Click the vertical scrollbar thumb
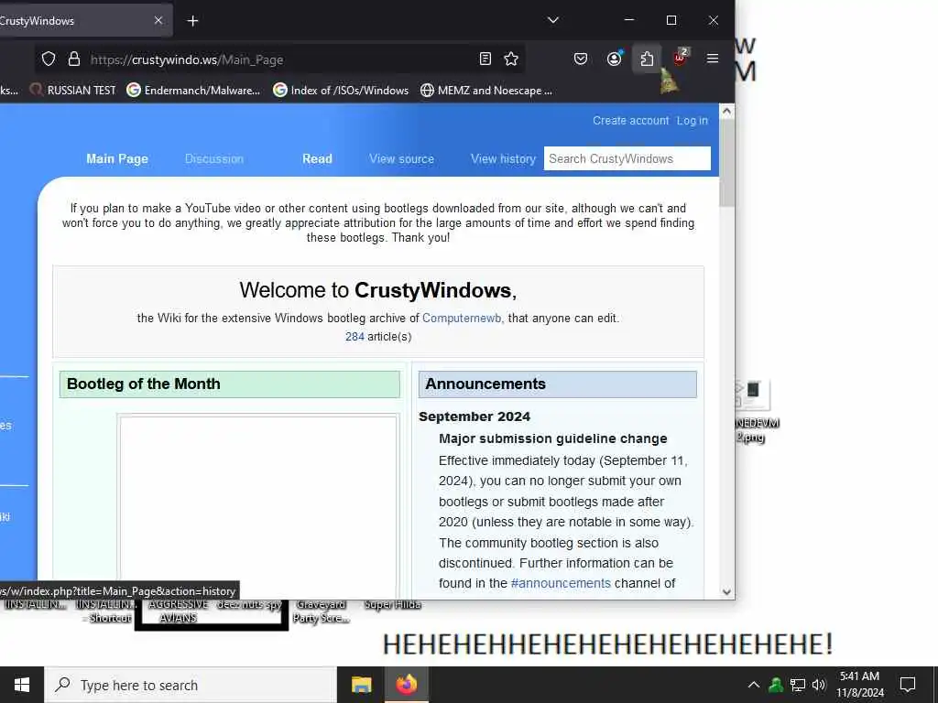Viewport: 938px width, 703px height. coord(726,163)
